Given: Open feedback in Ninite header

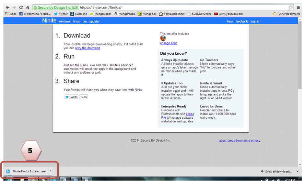Looking at the screenshot, I should [242, 21].
